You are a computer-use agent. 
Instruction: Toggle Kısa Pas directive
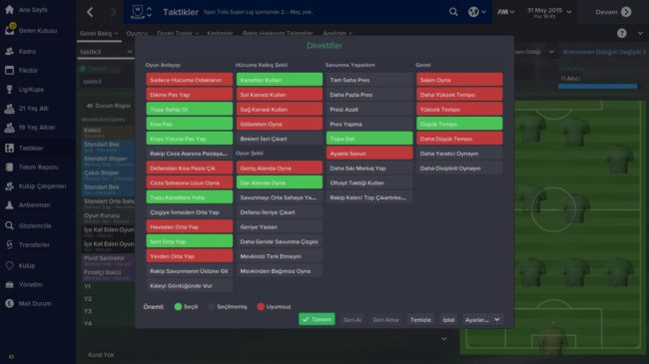(x=189, y=124)
